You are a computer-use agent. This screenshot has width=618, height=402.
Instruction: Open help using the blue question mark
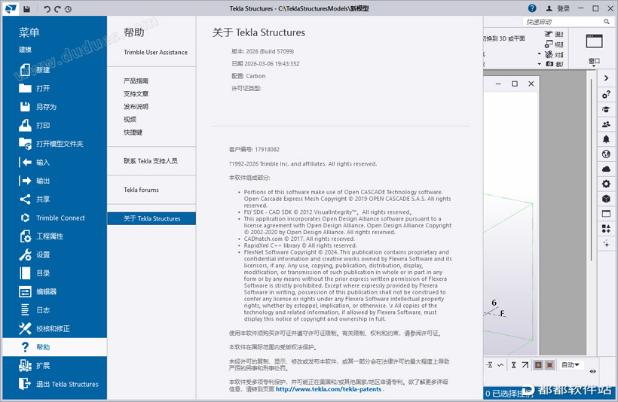[x=532, y=8]
